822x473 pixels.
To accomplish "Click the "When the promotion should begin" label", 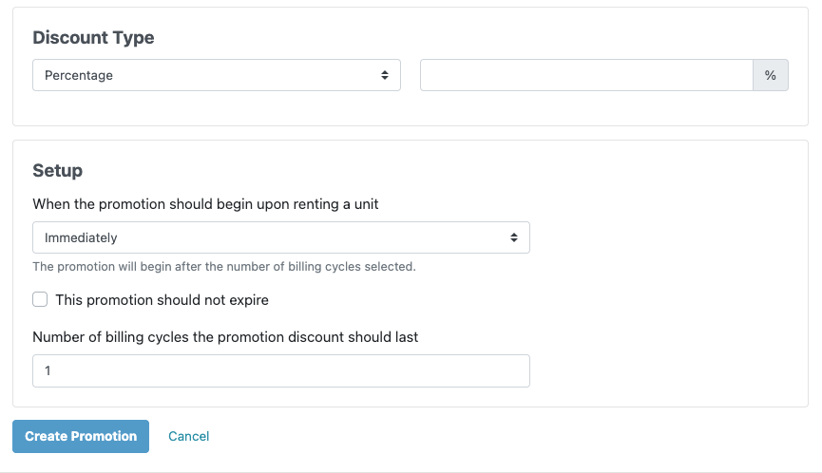I will coord(206,204).
